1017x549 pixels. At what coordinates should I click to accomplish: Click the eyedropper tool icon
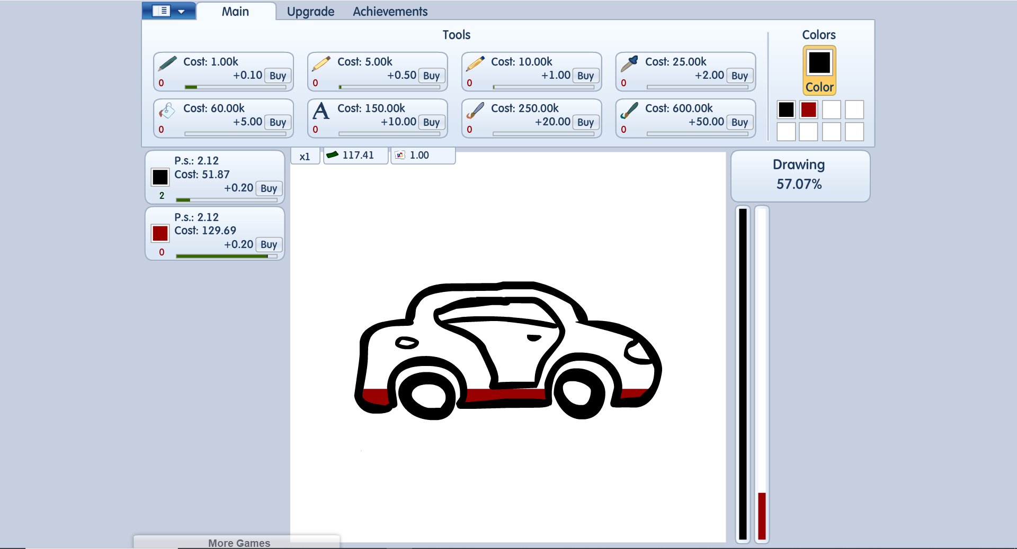click(x=629, y=63)
